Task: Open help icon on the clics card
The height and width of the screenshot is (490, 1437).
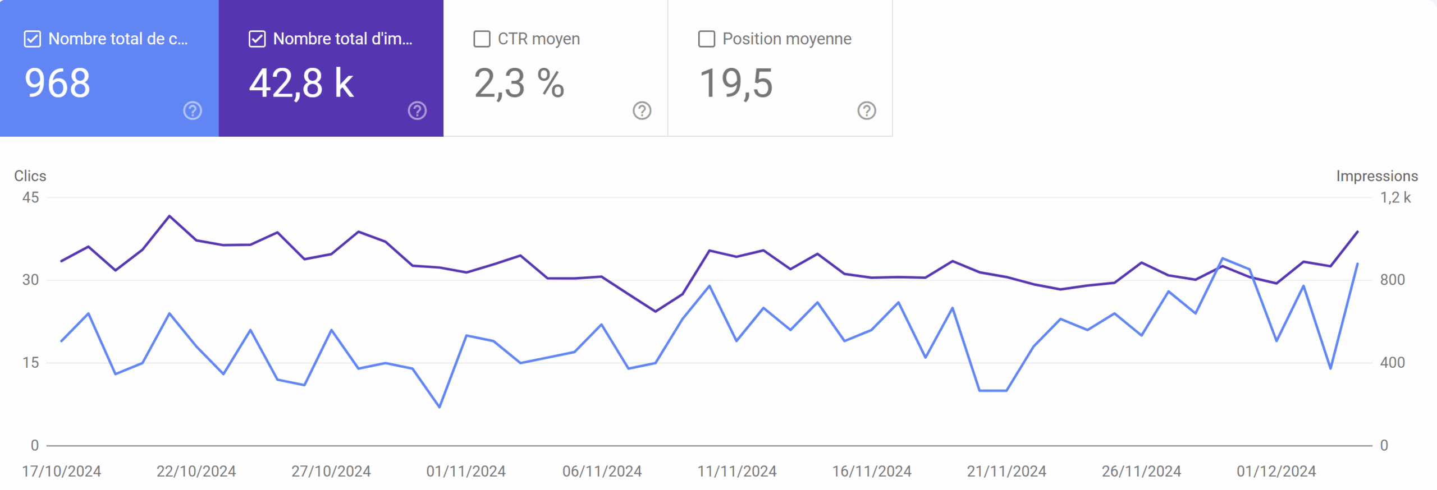Action: click(x=193, y=110)
